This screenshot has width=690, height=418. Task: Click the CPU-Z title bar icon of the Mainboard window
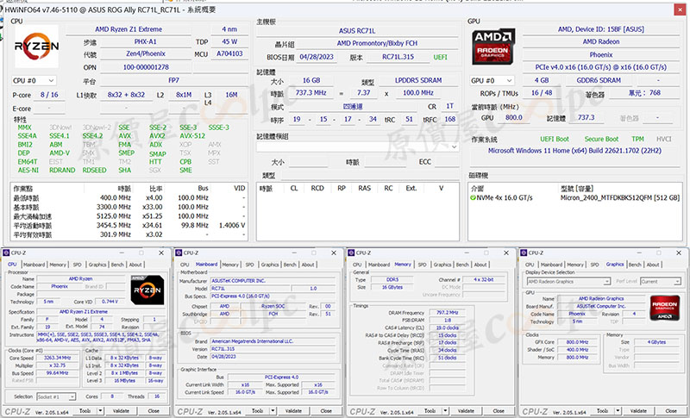180,253
